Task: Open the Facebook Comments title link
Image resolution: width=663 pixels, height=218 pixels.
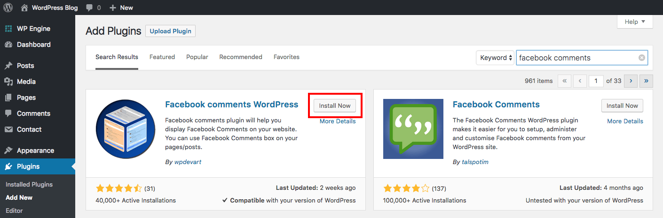Action: [496, 104]
